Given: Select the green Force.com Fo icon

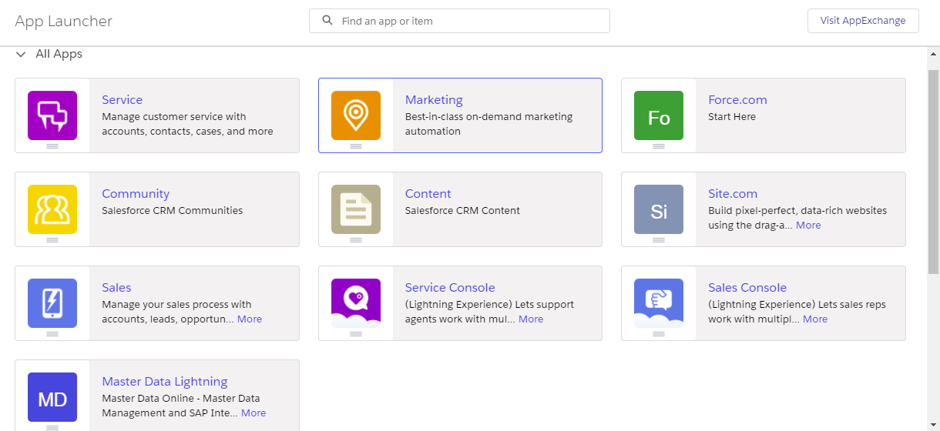Looking at the screenshot, I should [x=658, y=115].
